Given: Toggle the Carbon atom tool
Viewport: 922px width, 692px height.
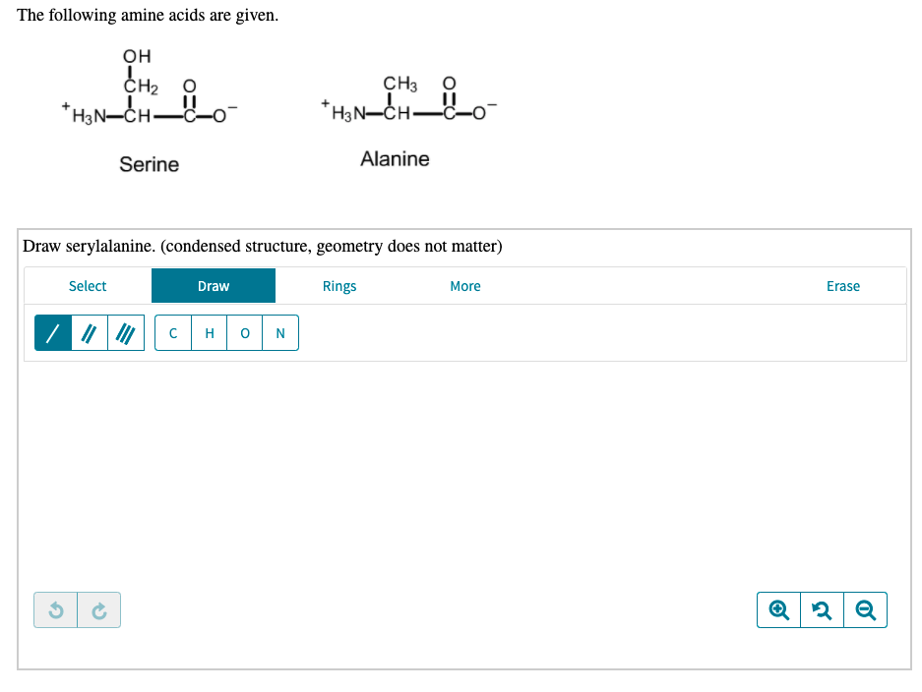Looking at the screenshot, I should 172,332.
